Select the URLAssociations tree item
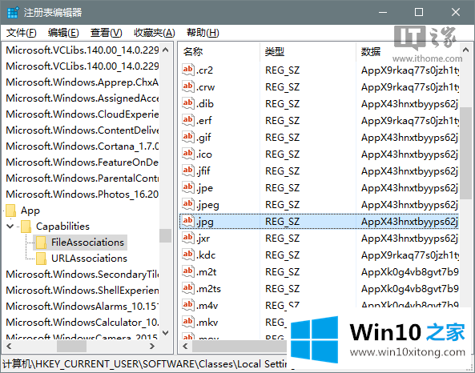 [x=89, y=259]
